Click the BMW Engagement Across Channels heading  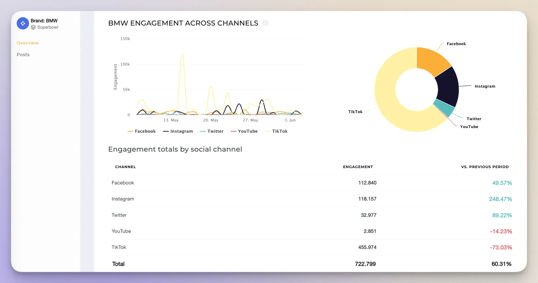183,23
